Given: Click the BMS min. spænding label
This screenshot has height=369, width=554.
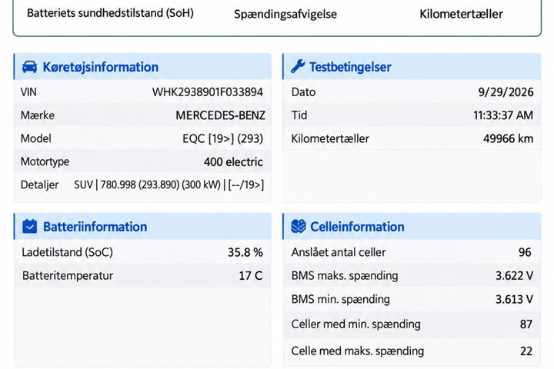Looking at the screenshot, I should pyautogui.click(x=341, y=300).
